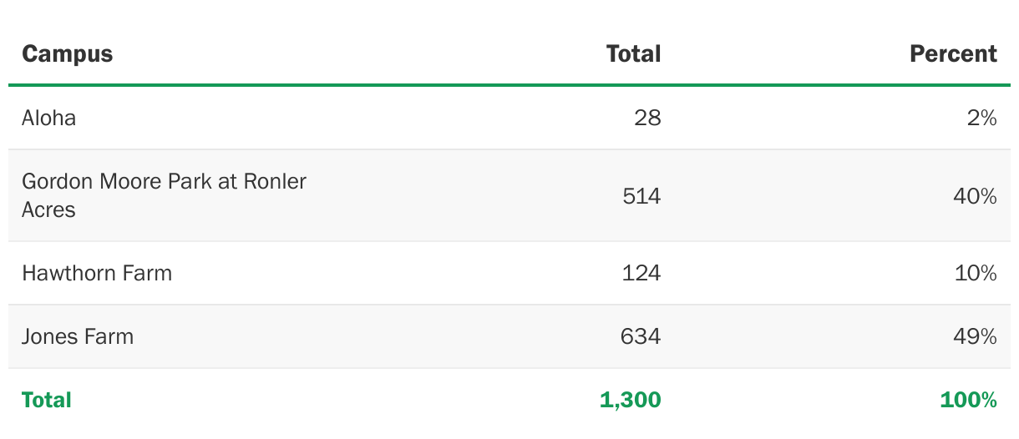The height and width of the screenshot is (439, 1019).
Task: Click the 49% percent cell
Action: [975, 336]
